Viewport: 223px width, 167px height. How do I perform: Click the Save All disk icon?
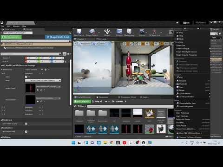(93, 102)
